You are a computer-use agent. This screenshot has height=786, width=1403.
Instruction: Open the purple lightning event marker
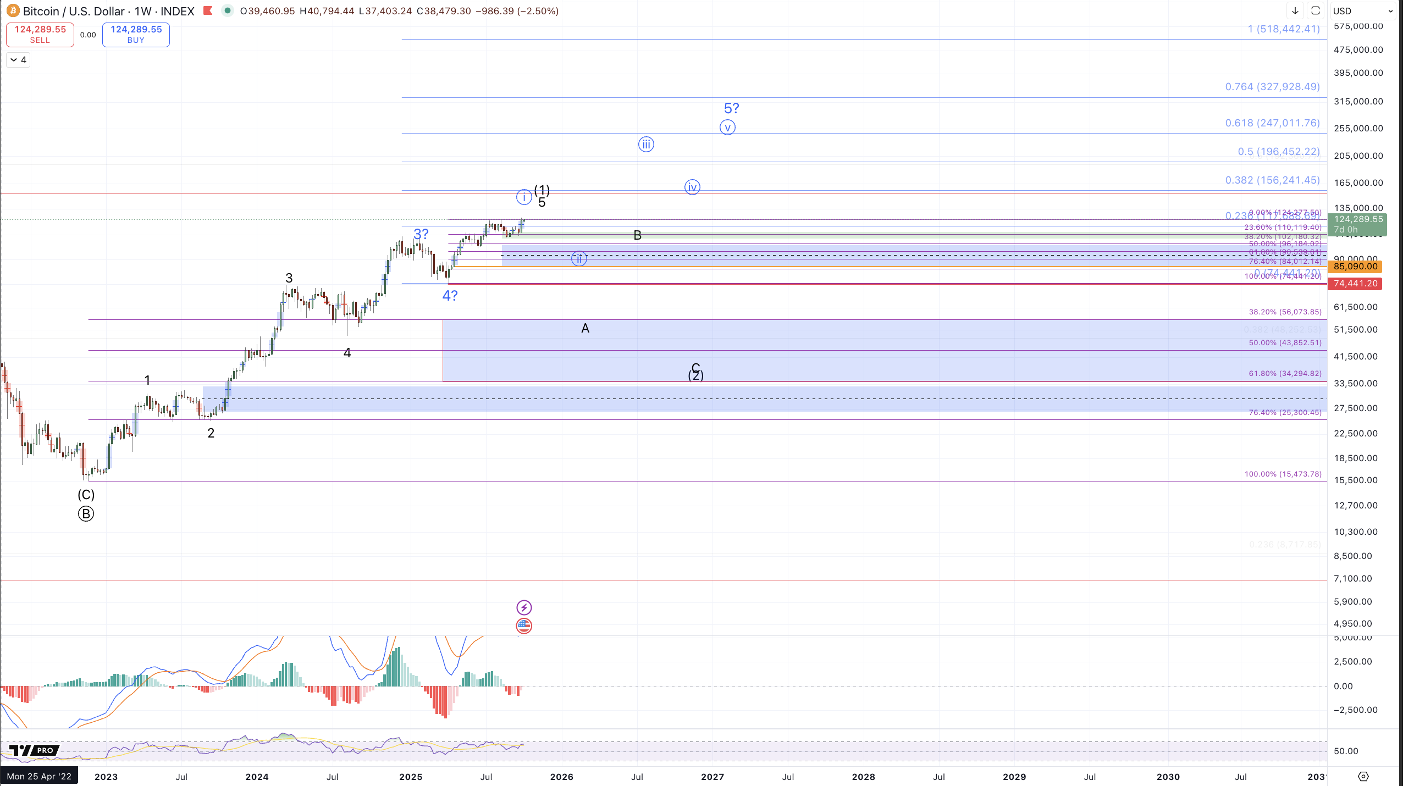point(524,607)
